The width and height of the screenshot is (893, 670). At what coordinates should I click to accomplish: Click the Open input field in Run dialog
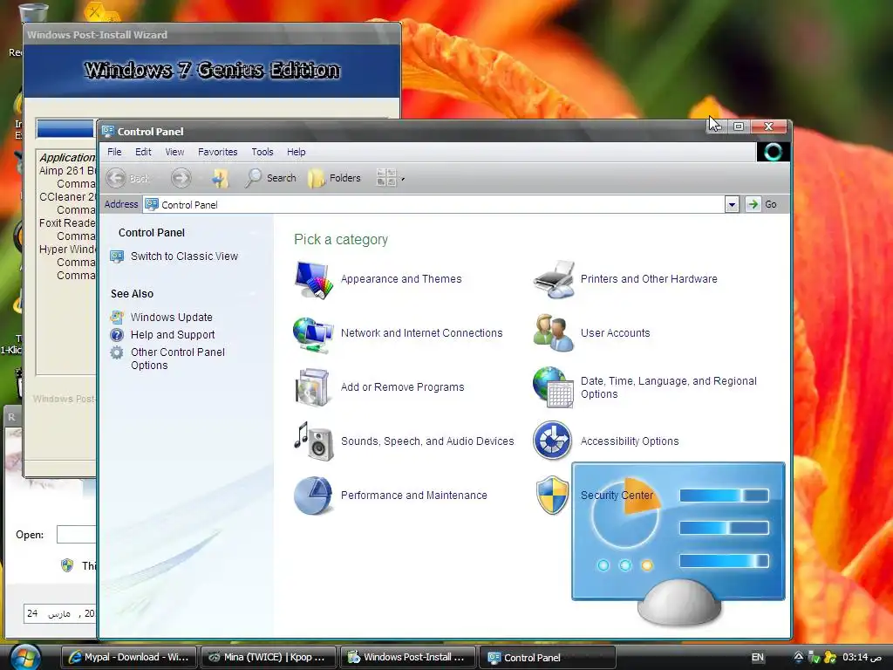77,535
